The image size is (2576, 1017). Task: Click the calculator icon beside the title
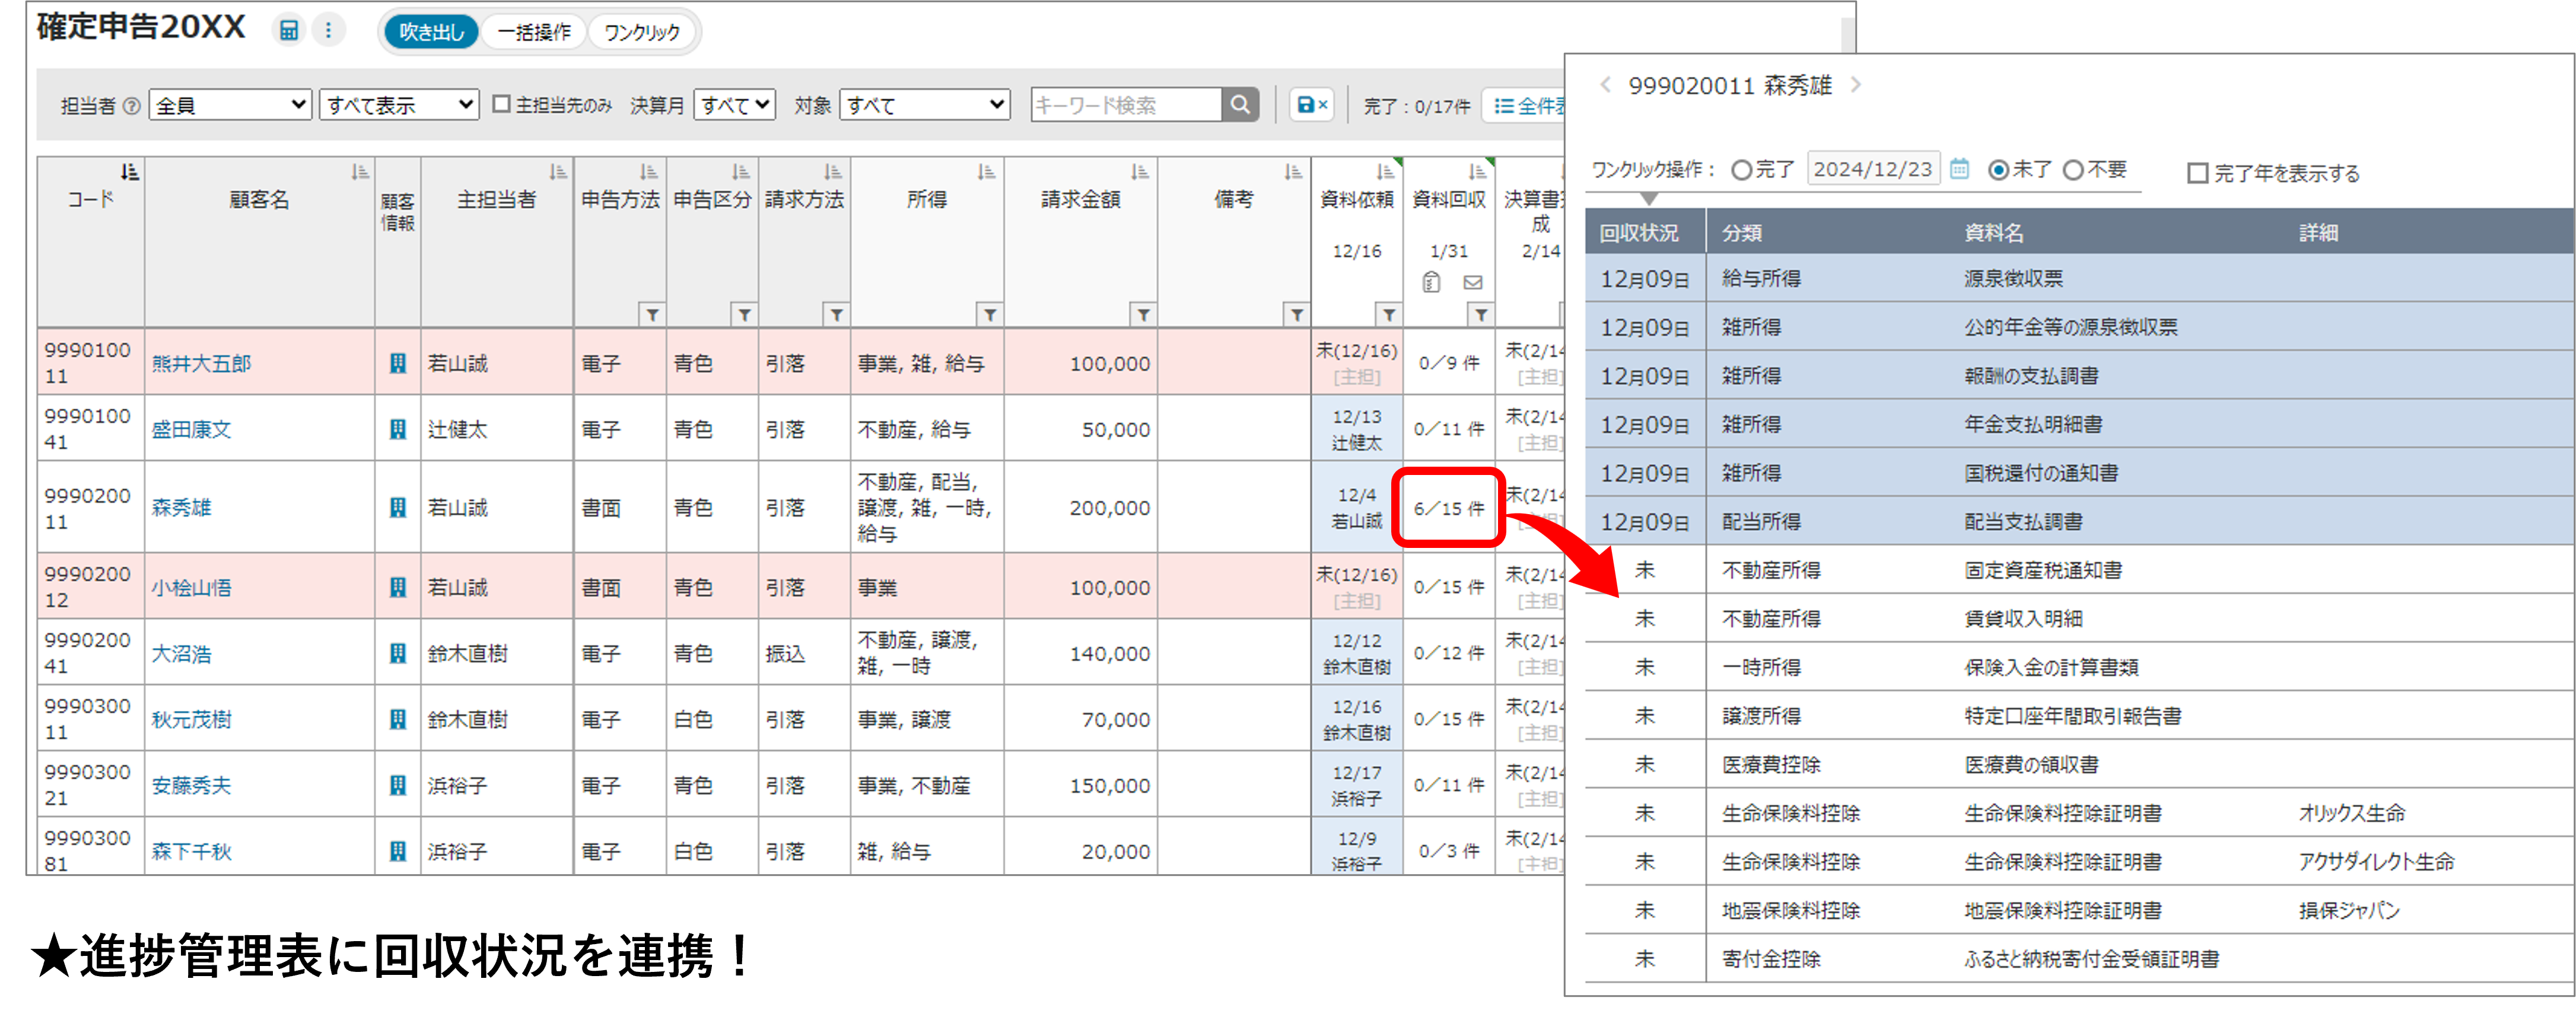[x=288, y=30]
